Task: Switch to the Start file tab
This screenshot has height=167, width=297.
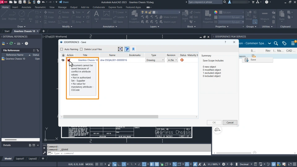Action: click(x=7, y=31)
